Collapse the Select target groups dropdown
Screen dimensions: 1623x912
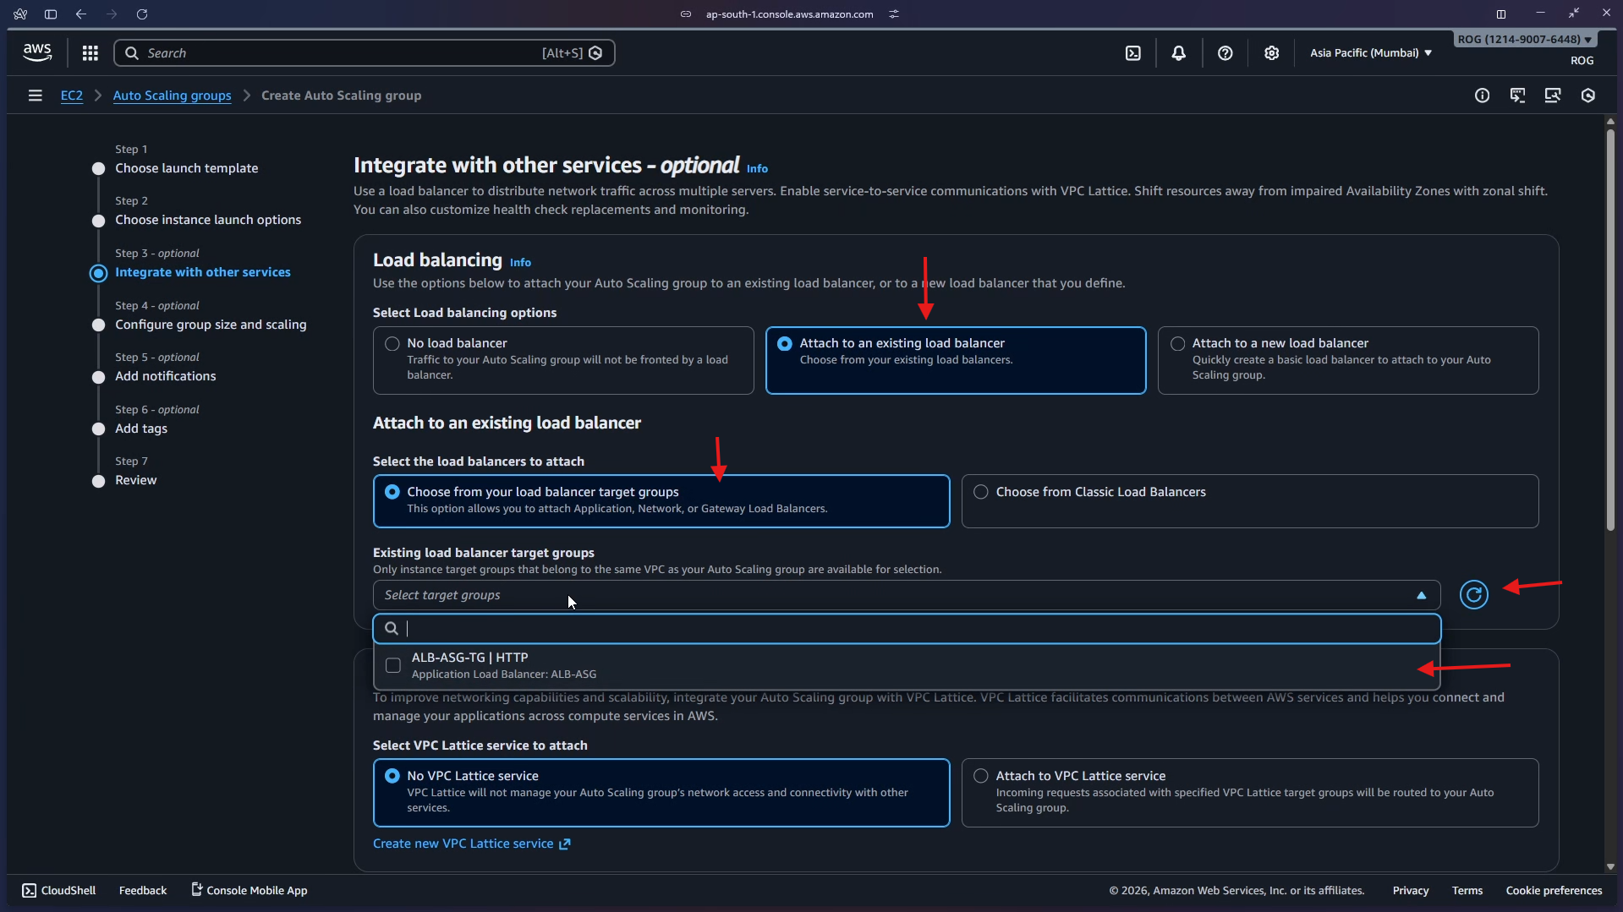1421,594
